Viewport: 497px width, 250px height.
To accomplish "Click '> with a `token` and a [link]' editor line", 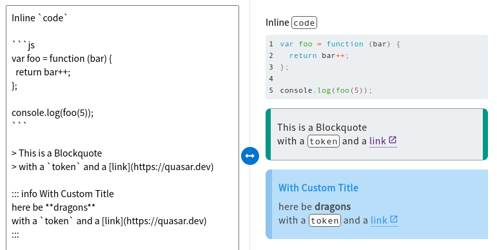I will [x=113, y=167].
